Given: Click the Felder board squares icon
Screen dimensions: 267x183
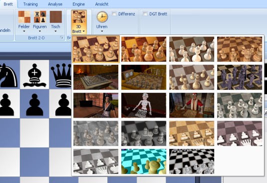Looking at the screenshot, I should coord(24,17).
